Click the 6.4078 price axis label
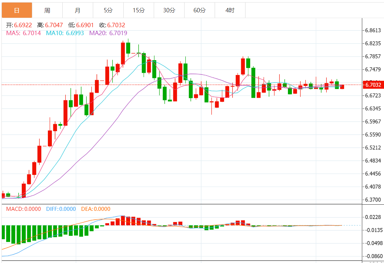This screenshot has height=263, width=384. click(x=373, y=187)
